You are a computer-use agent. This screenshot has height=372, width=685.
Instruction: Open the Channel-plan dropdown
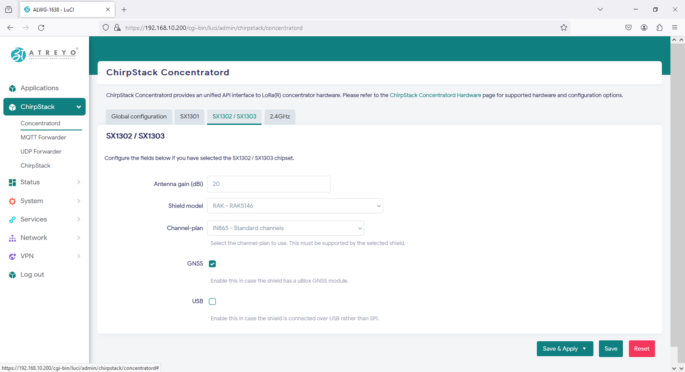[x=286, y=228]
